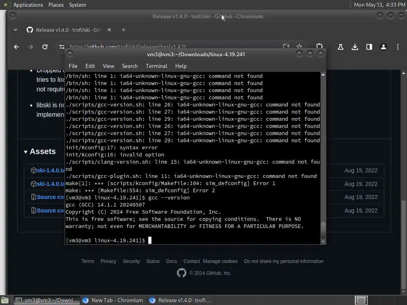Open Chromium downloads icon
This screenshot has width=407, height=305.
click(x=355, y=47)
